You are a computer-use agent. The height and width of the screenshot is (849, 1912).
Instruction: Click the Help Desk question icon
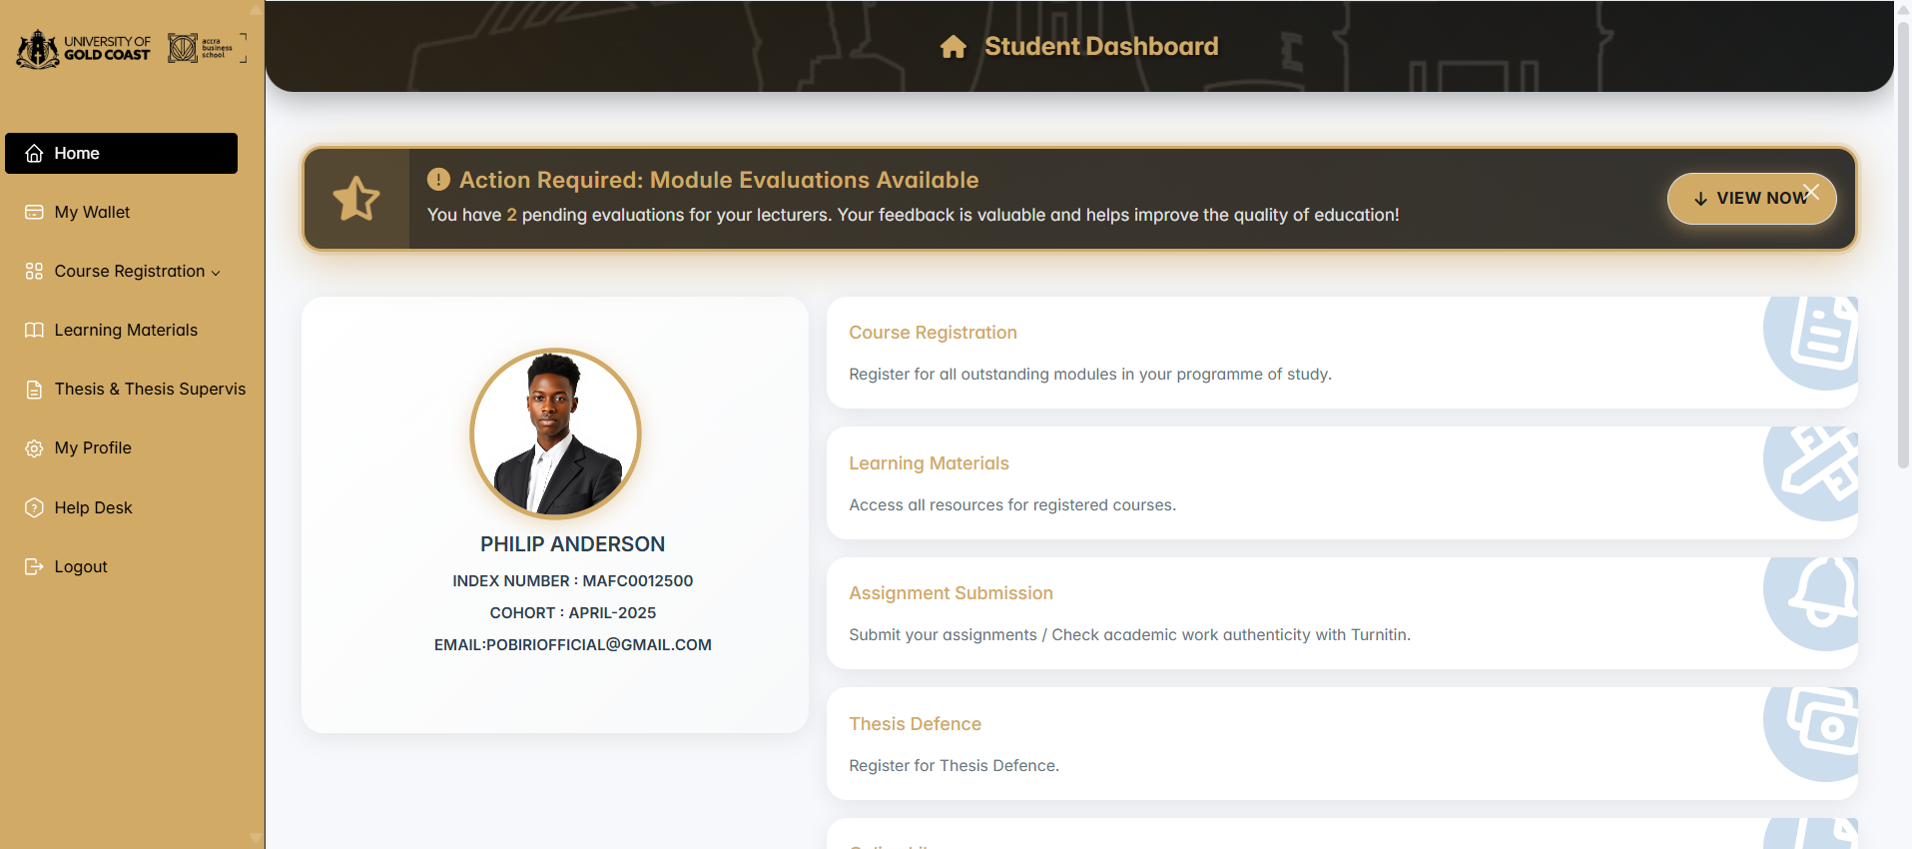[34, 507]
